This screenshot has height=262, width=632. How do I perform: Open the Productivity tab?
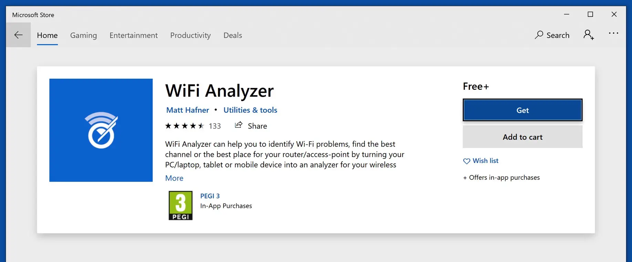(x=190, y=35)
